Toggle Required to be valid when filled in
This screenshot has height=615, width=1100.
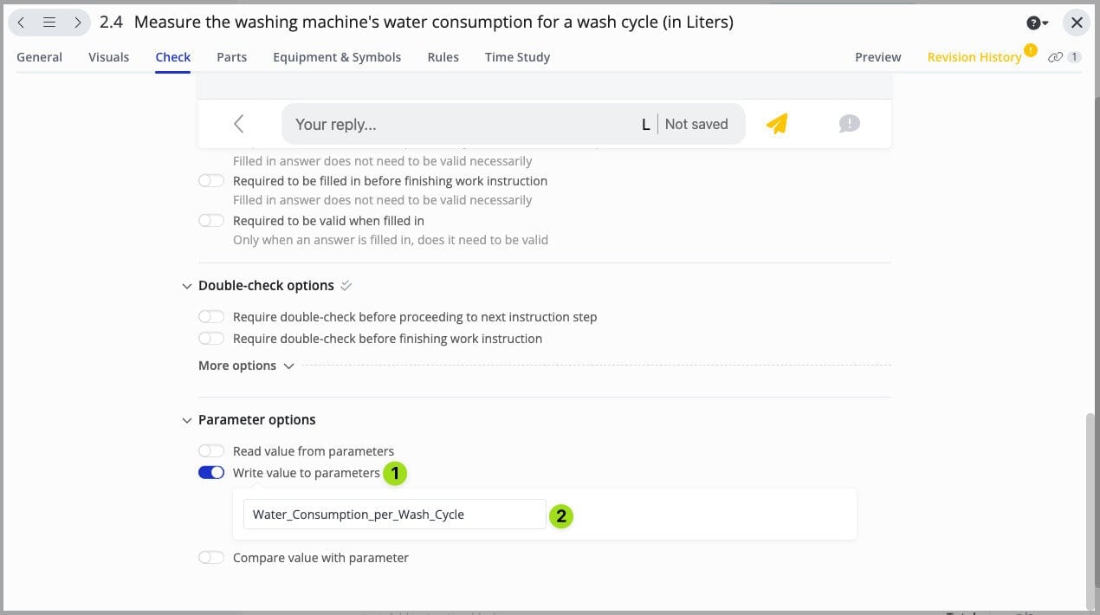pos(211,221)
